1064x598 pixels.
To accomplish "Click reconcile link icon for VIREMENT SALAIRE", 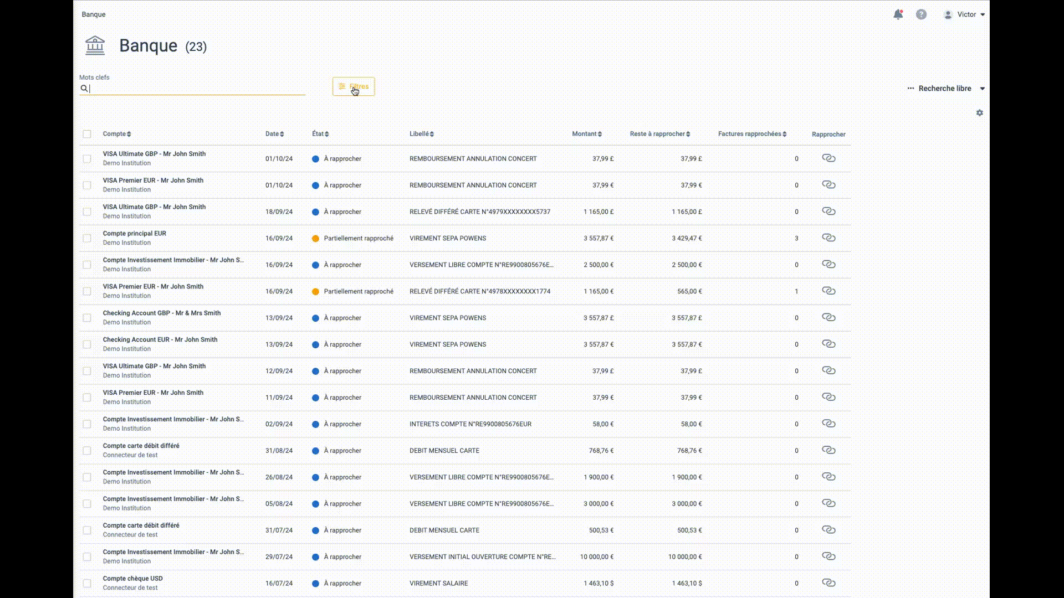I will [x=828, y=582].
